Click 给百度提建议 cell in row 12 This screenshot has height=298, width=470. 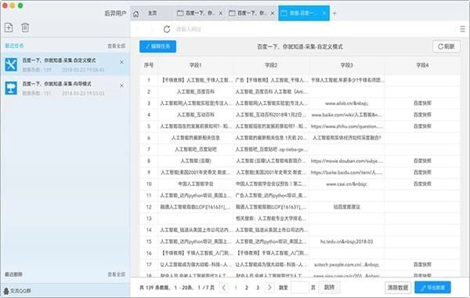point(346,207)
